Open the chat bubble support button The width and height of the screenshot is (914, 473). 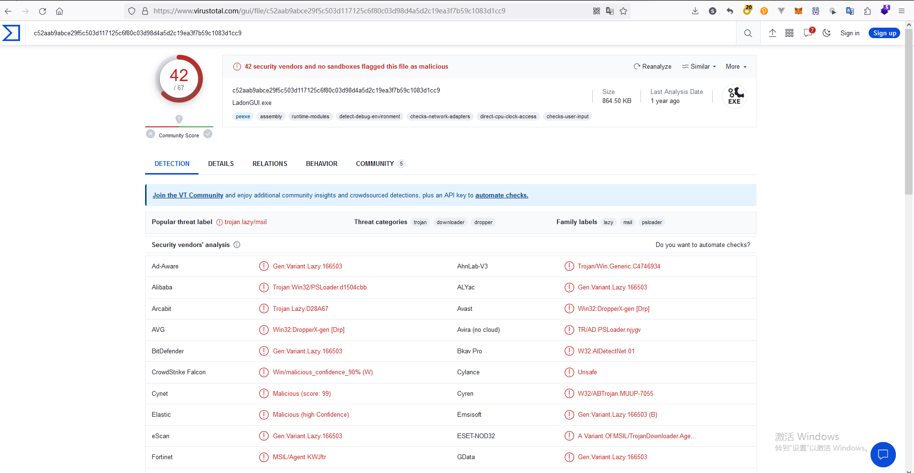(x=882, y=454)
